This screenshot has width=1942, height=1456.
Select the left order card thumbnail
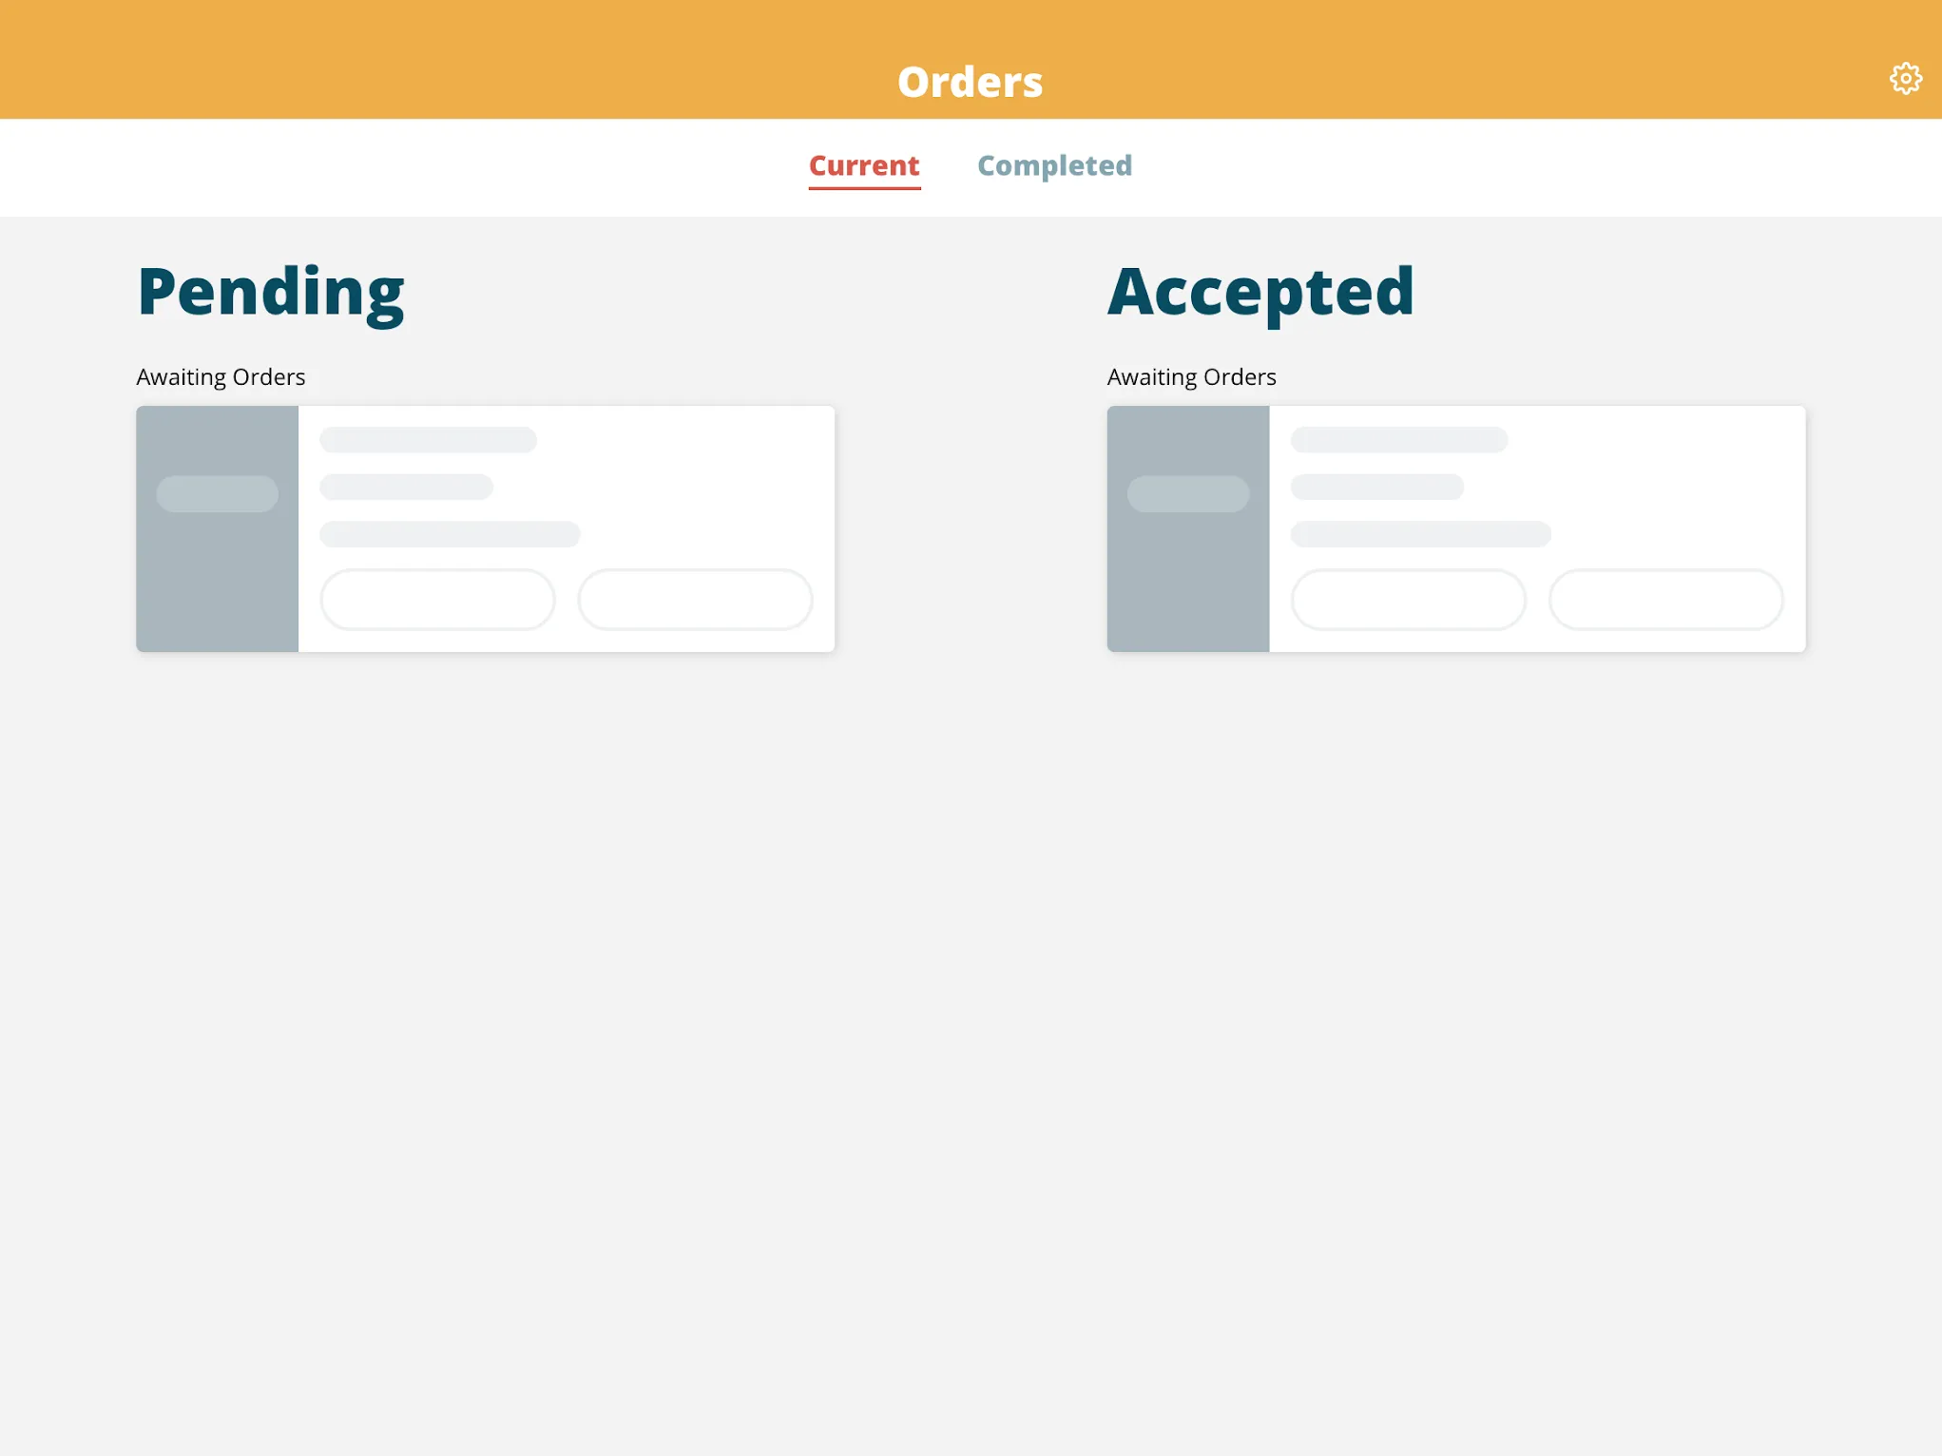tap(217, 527)
